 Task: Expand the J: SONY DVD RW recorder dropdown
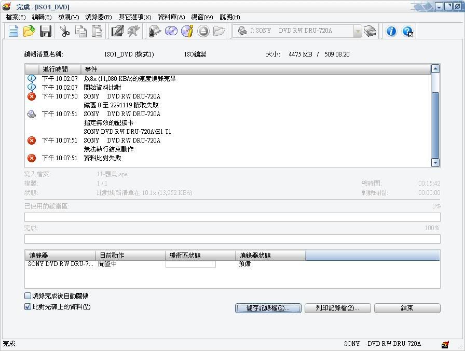(358, 31)
